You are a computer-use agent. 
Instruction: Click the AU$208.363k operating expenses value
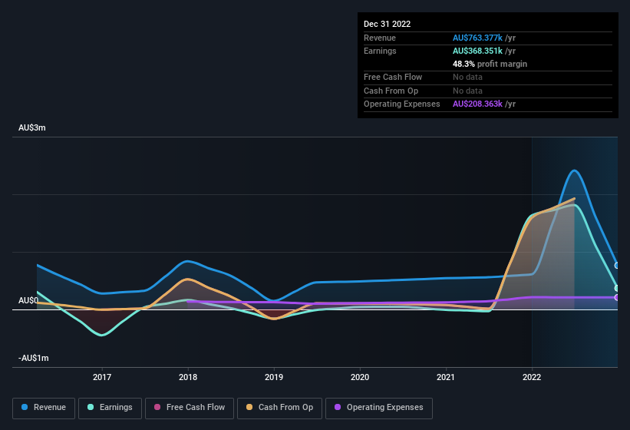[x=478, y=104]
